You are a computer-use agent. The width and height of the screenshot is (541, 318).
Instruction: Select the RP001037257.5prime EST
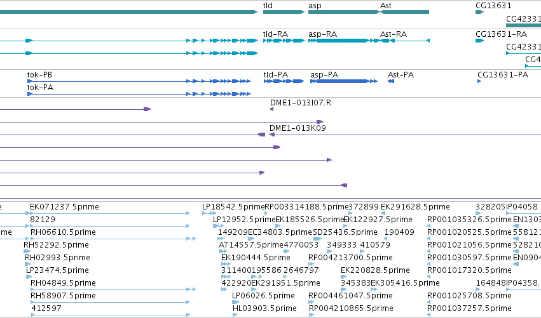coord(469,308)
